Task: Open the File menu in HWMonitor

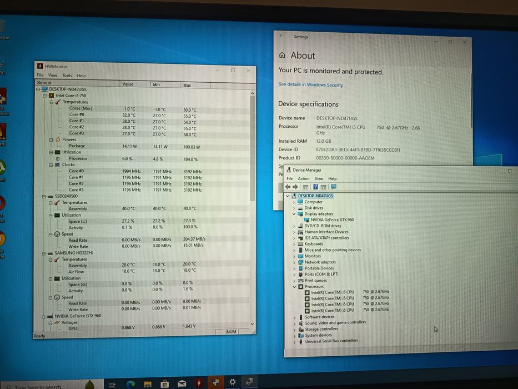Action: tap(40, 75)
